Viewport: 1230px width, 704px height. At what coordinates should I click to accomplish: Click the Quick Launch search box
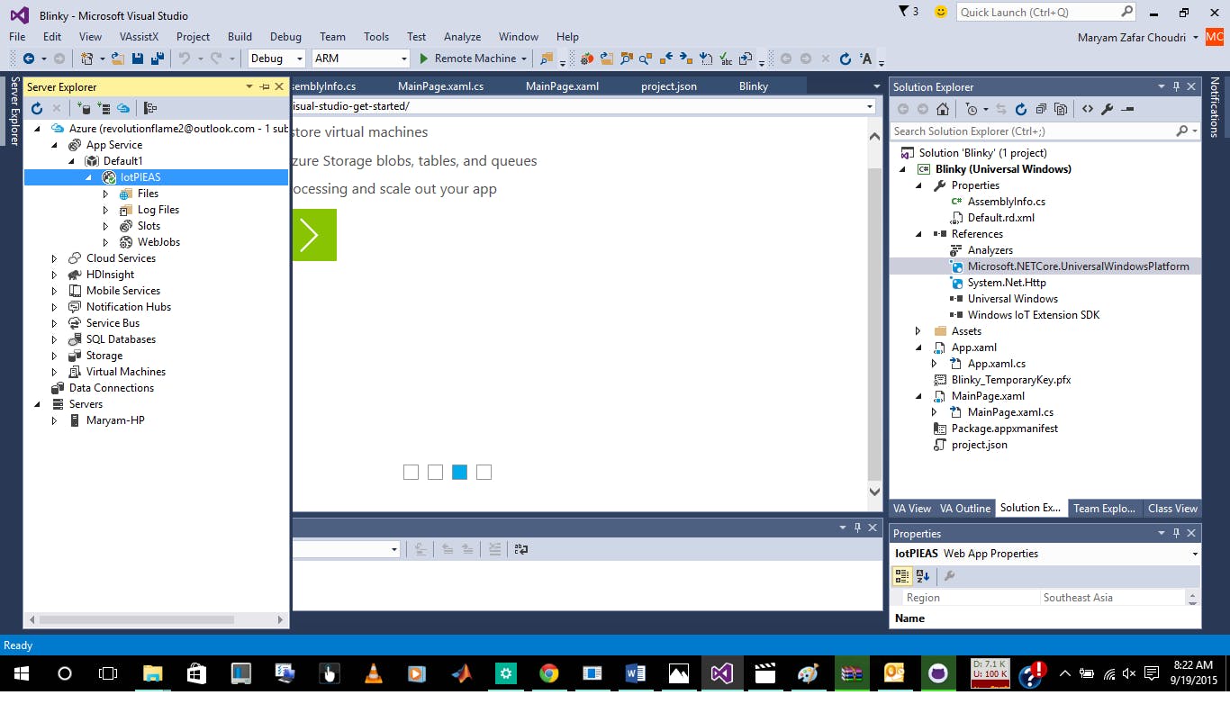(1046, 12)
